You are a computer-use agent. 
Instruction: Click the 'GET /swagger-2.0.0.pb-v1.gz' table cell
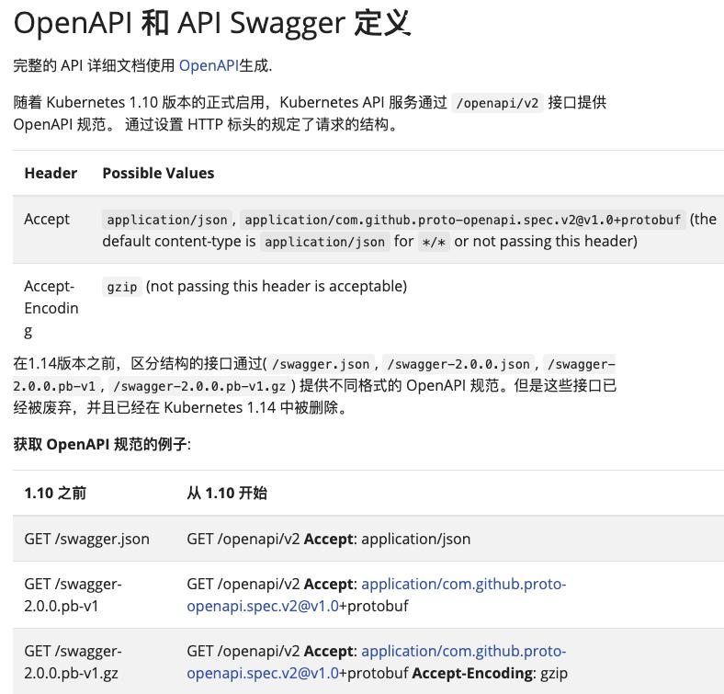73,662
